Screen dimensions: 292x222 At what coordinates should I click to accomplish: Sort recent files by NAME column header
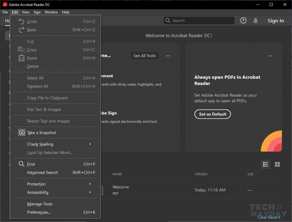(x=117, y=174)
